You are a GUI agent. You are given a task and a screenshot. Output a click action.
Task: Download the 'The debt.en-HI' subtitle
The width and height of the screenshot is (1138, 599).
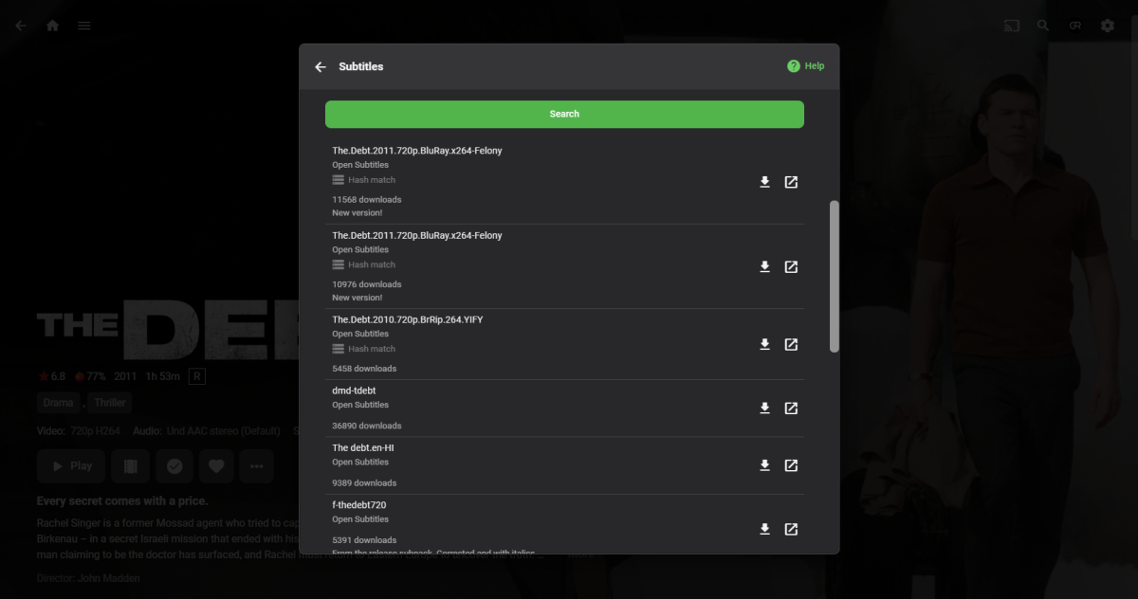pos(764,465)
